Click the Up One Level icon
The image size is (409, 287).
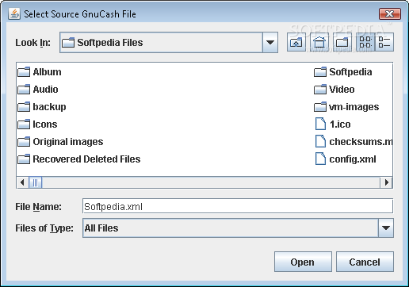(296, 42)
